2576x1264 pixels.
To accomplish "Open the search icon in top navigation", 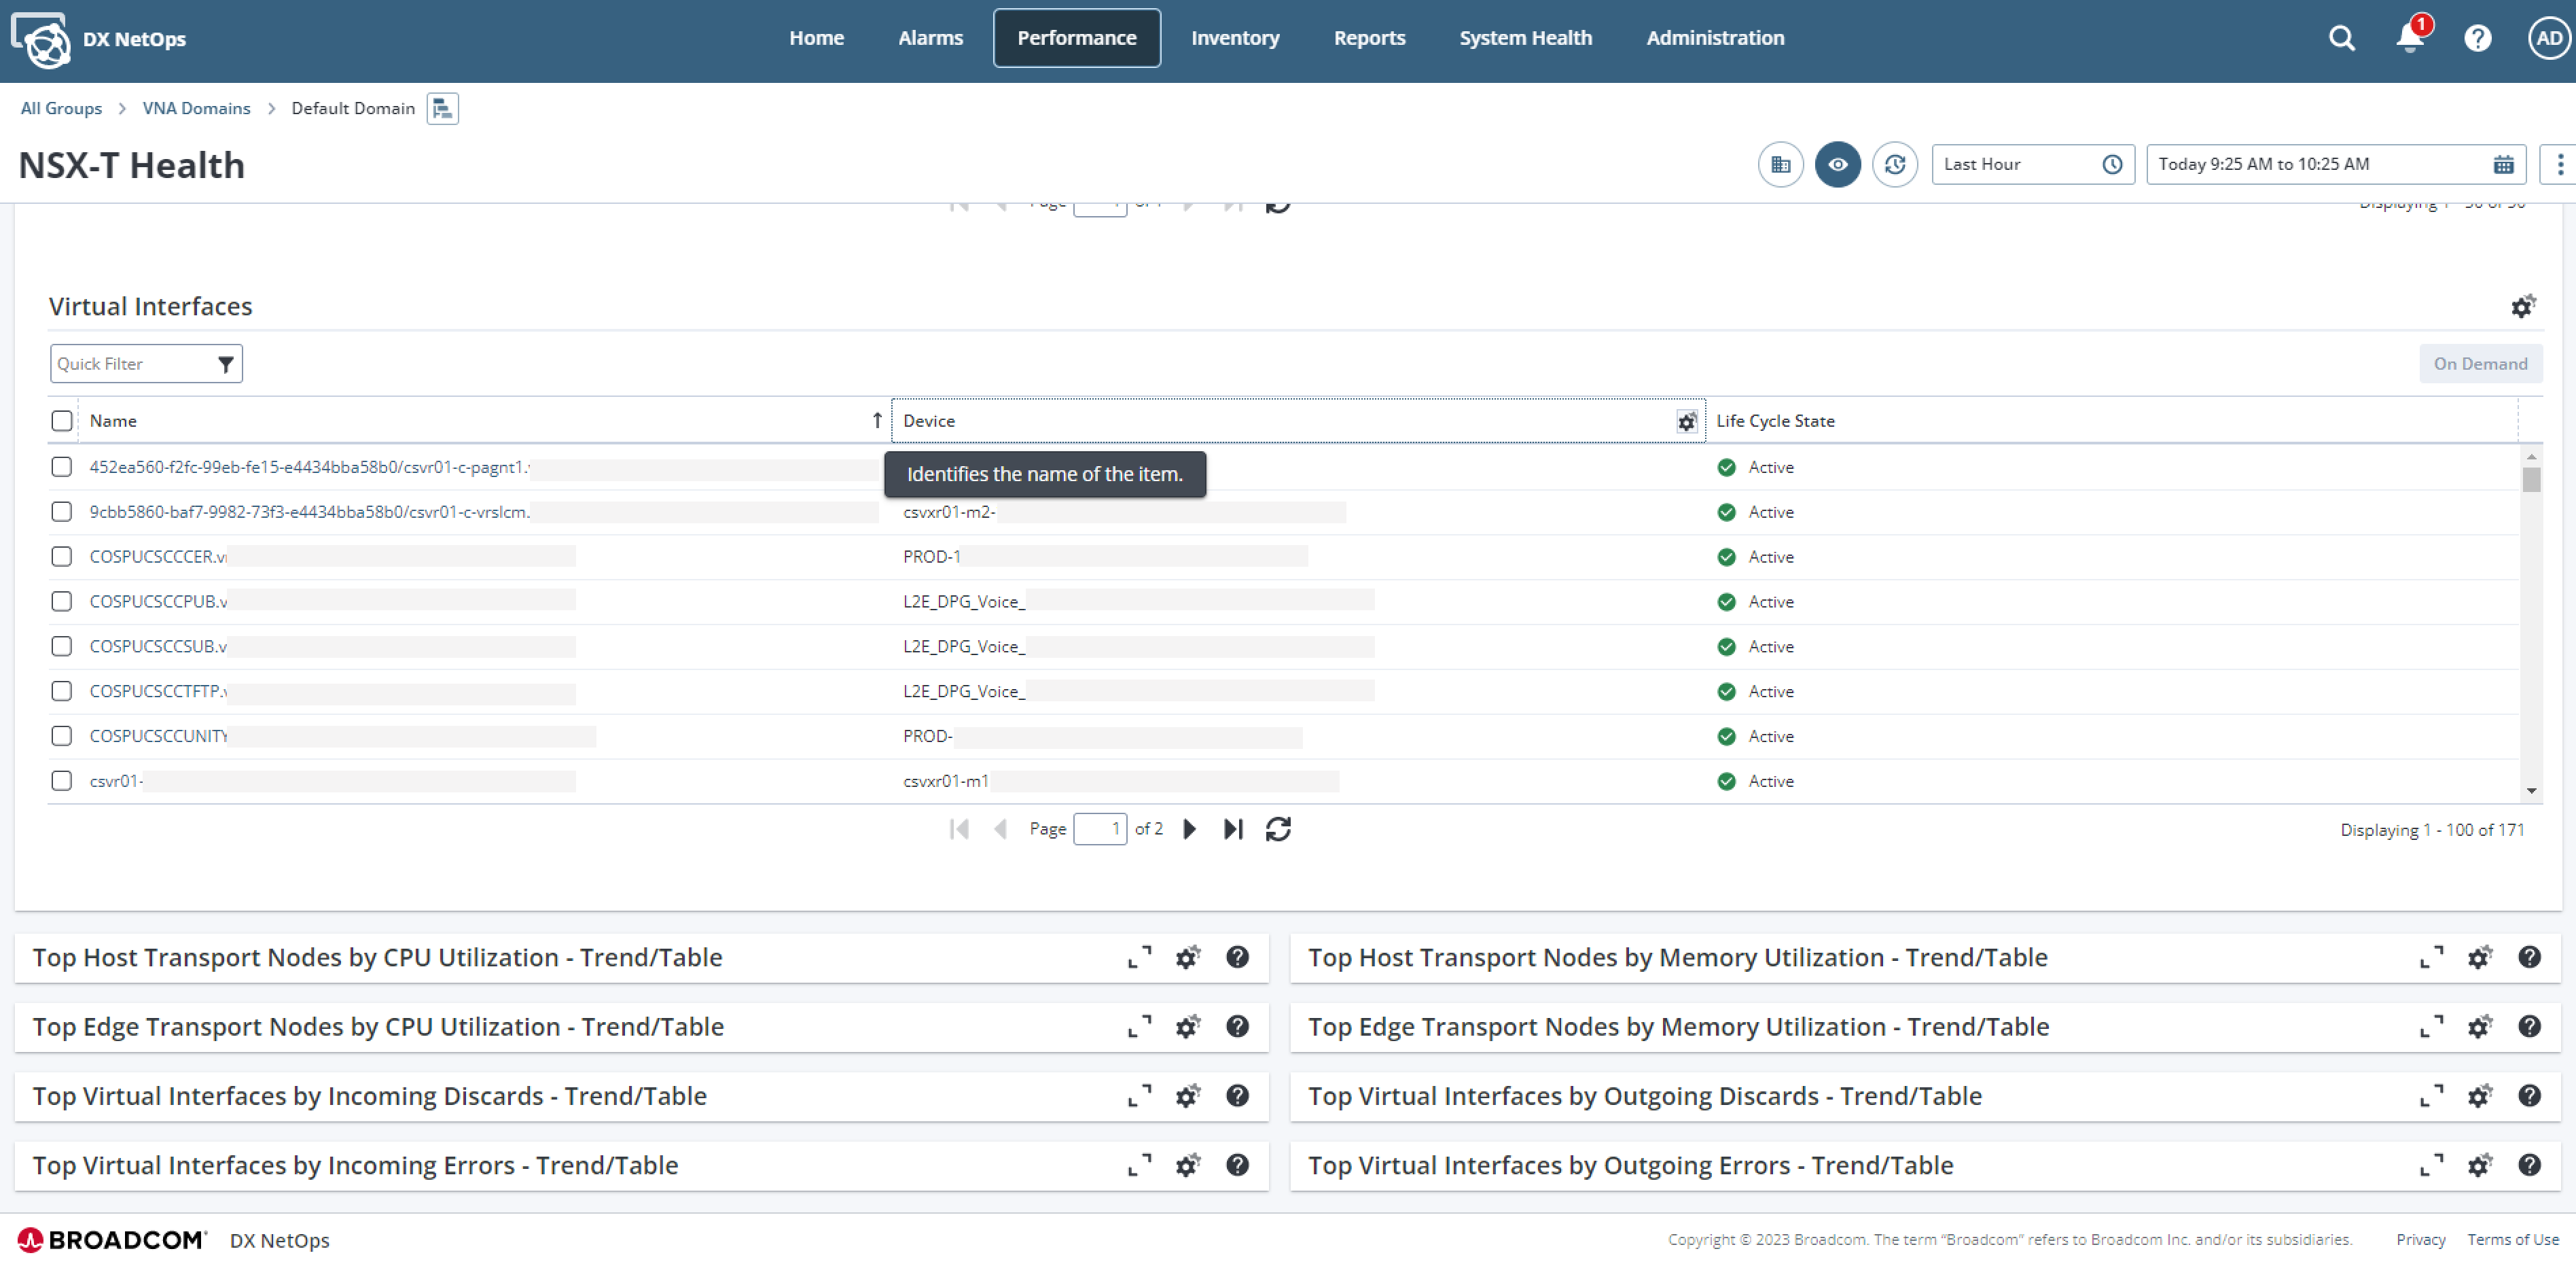I will 2341,37.
